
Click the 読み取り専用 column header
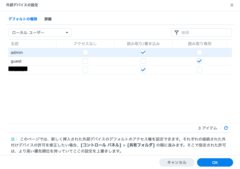199,44
